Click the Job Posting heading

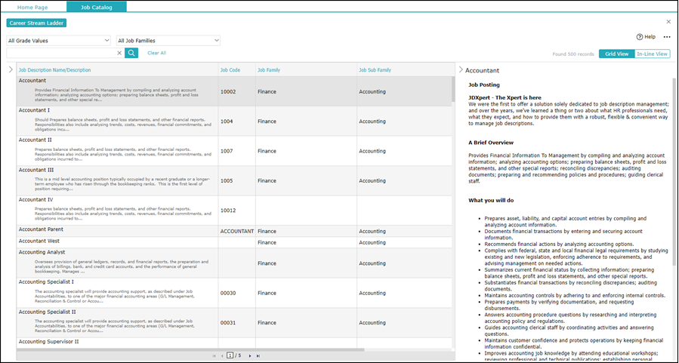point(483,85)
